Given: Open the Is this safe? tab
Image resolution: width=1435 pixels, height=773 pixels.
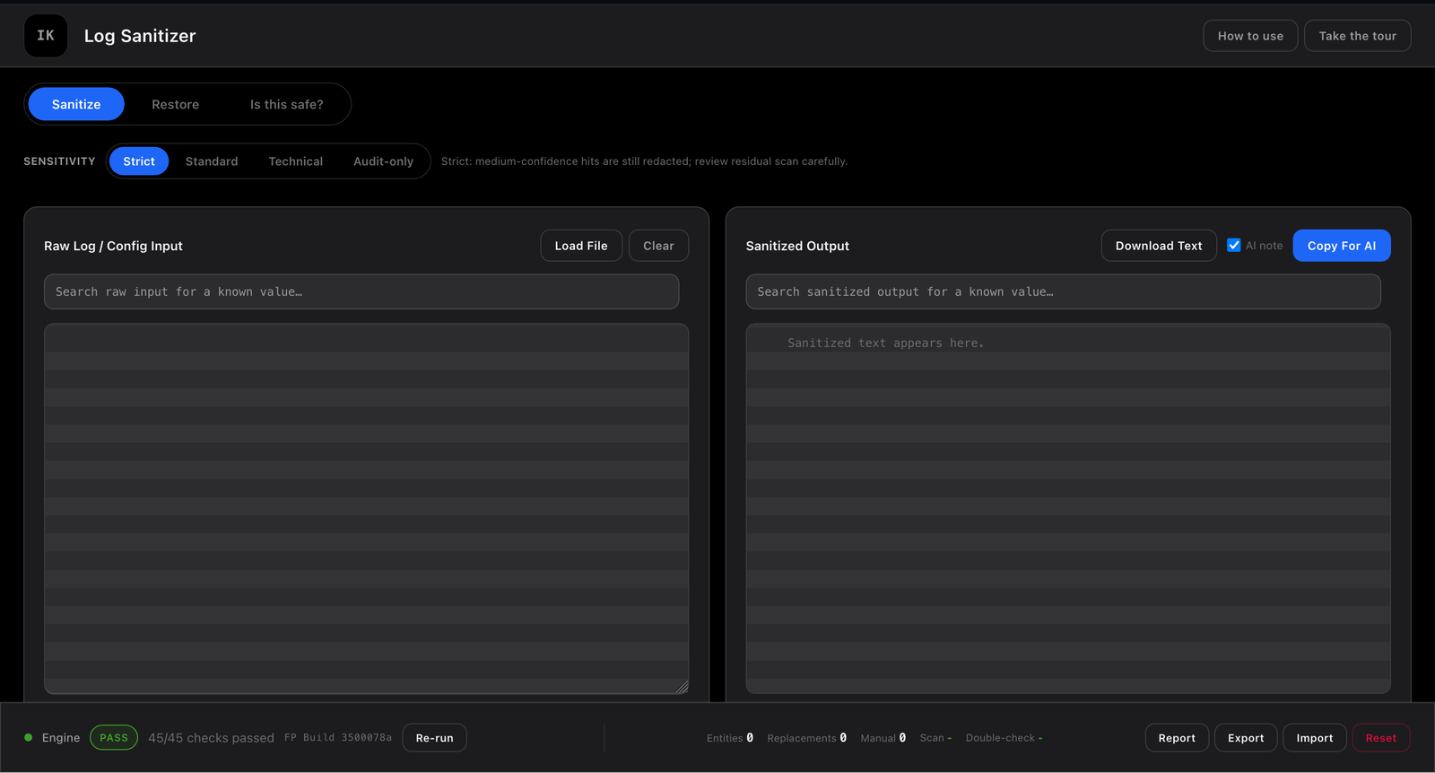Looking at the screenshot, I should coord(287,104).
